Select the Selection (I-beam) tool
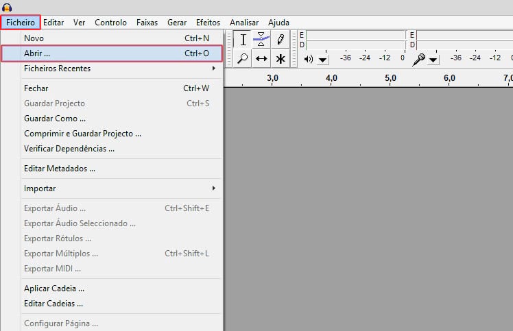This screenshot has height=331, width=513. (x=243, y=40)
